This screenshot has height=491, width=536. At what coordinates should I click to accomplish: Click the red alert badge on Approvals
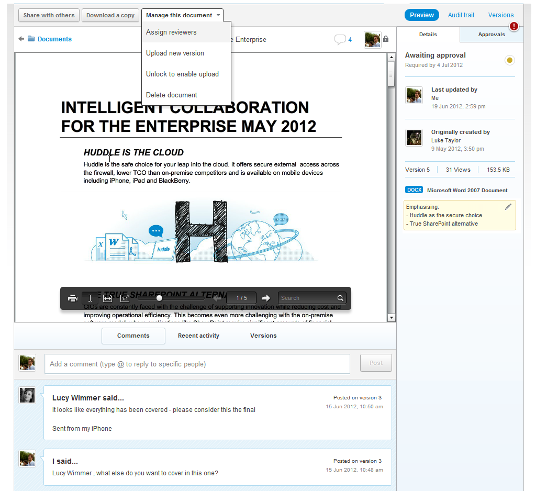(x=514, y=26)
